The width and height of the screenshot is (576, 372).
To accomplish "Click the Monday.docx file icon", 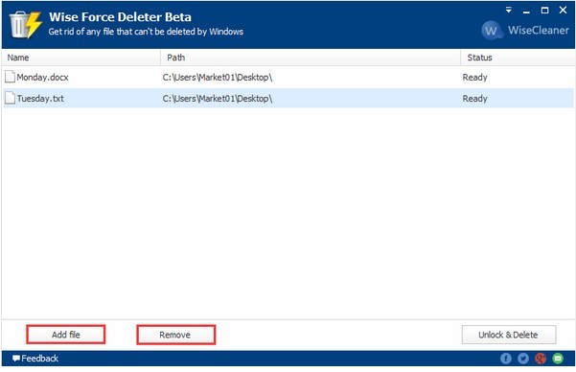I will tap(10, 77).
